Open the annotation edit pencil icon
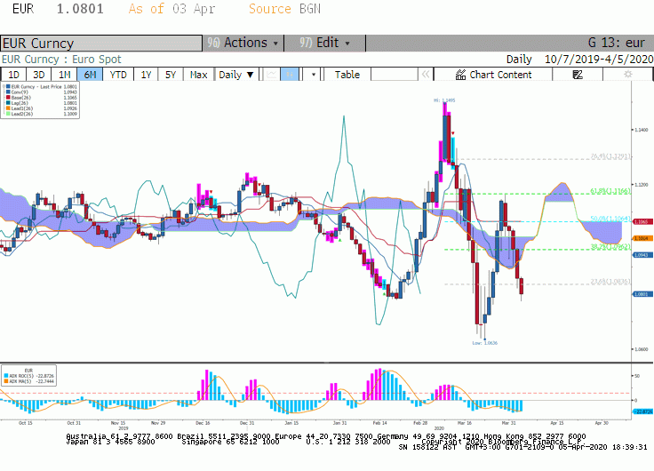The height and width of the screenshot is (471, 654). click(x=578, y=75)
